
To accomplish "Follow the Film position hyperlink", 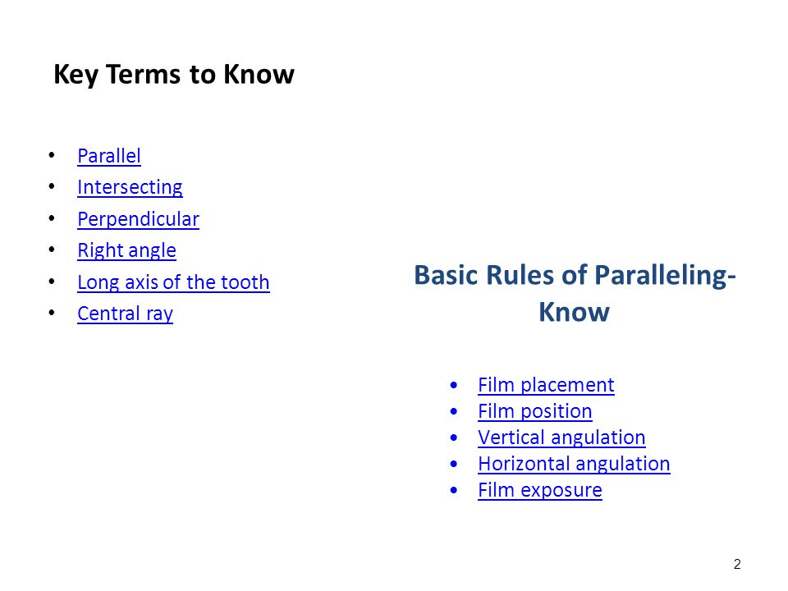I will 535,411.
